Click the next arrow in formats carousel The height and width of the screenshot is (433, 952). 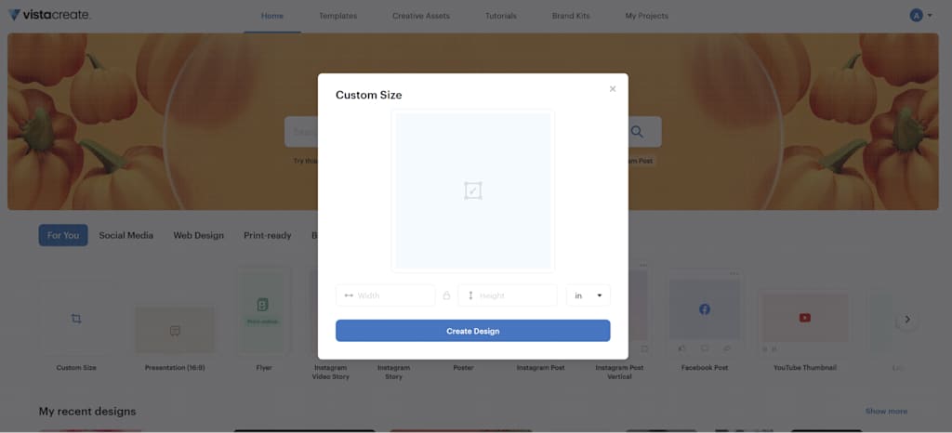[907, 319]
